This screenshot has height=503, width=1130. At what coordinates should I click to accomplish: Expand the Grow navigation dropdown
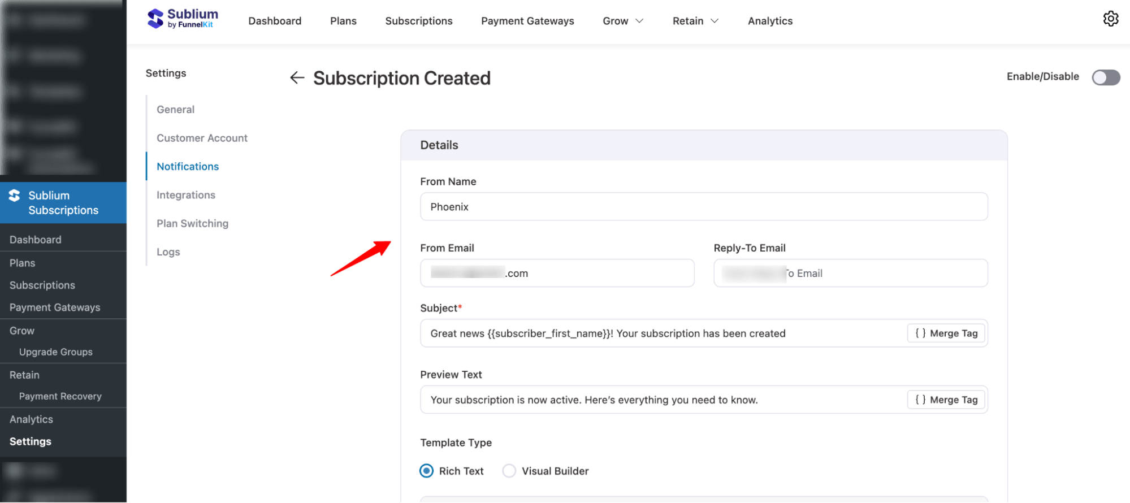click(x=622, y=20)
